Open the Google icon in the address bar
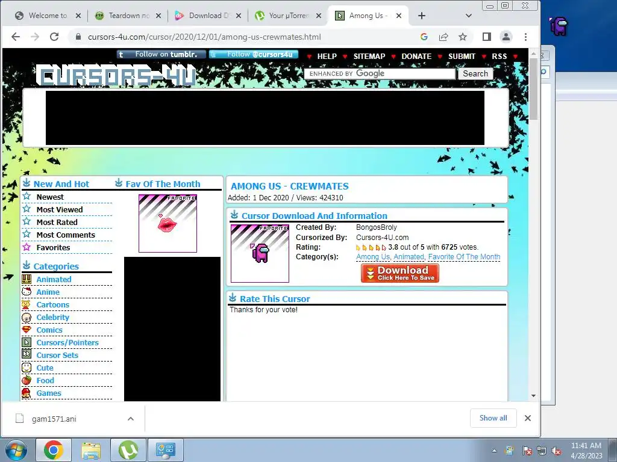 pyautogui.click(x=424, y=37)
